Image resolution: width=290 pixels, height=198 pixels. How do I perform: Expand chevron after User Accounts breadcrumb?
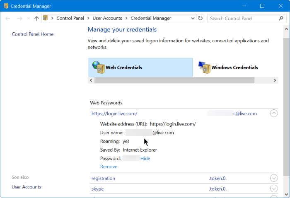126,18
